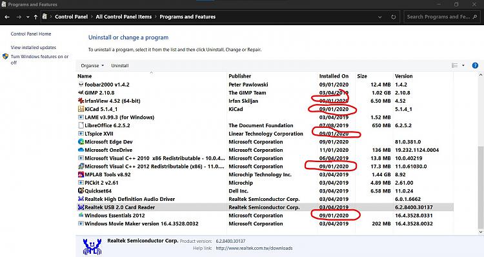
Task: Select the '1.44 GB' size cell
Action: pyautogui.click(x=381, y=174)
